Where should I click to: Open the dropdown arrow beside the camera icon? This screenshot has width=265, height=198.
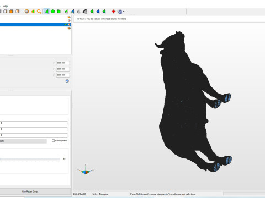pos(124,12)
